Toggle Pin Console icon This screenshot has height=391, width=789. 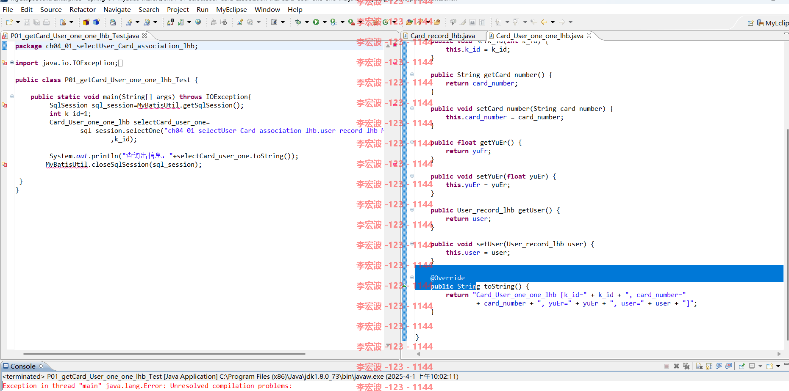click(x=742, y=366)
